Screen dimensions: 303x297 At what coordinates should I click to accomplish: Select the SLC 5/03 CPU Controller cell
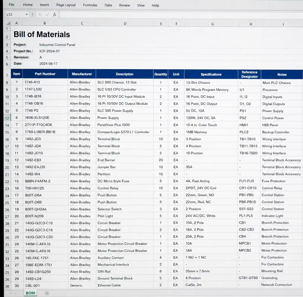tap(125, 89)
